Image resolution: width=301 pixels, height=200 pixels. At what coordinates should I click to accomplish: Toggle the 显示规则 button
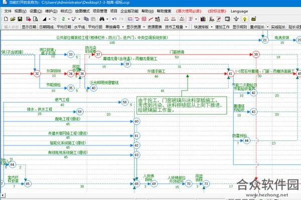(x=240, y=27)
